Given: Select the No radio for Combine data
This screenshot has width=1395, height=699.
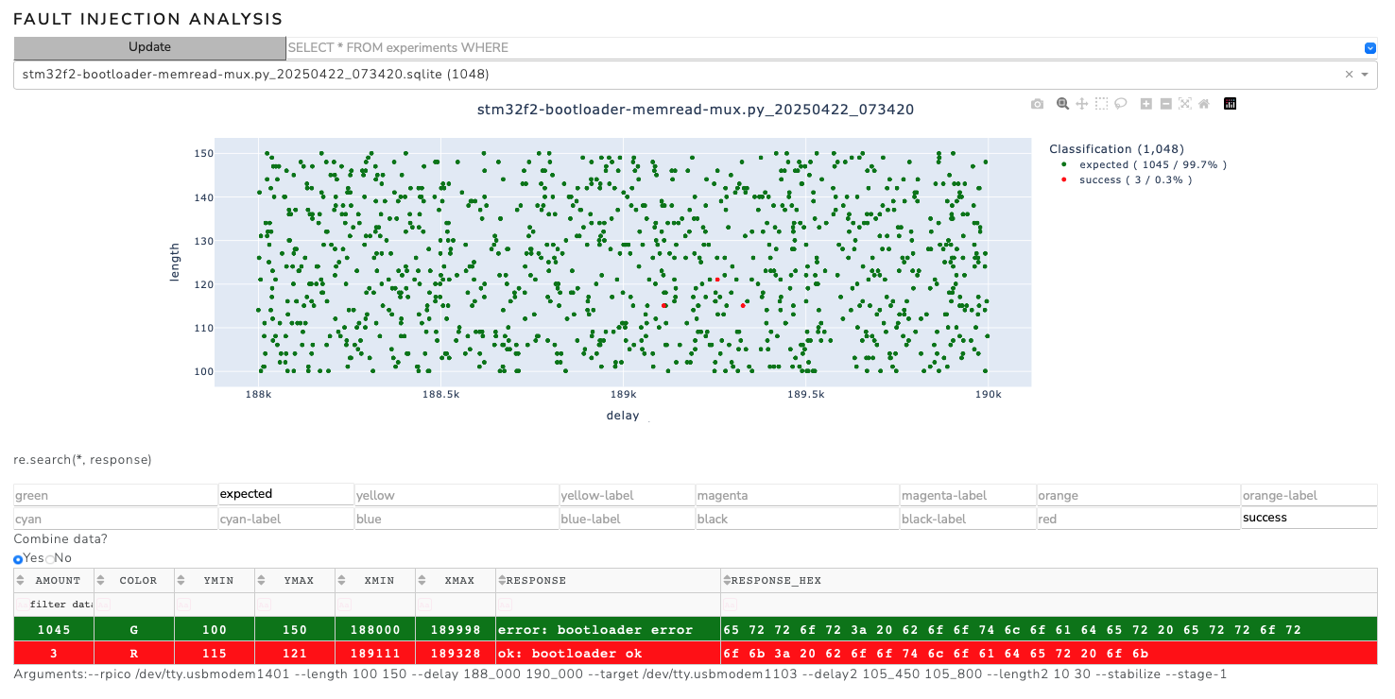Looking at the screenshot, I should pyautogui.click(x=50, y=559).
